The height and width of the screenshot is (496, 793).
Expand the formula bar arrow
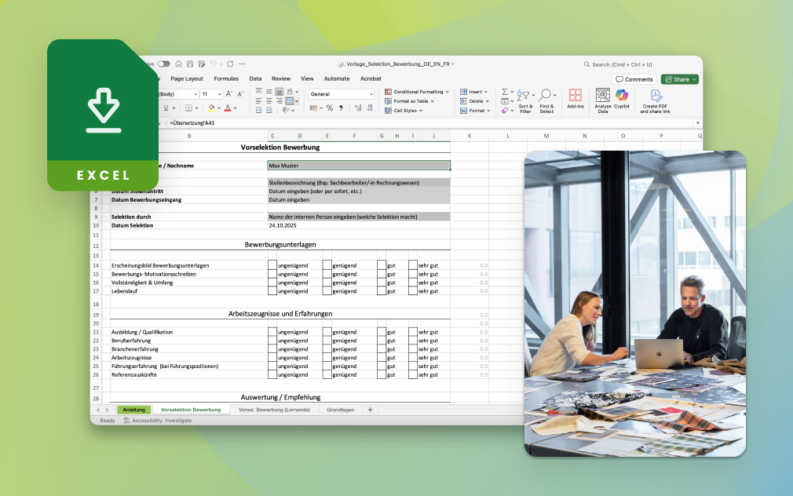[x=697, y=123]
